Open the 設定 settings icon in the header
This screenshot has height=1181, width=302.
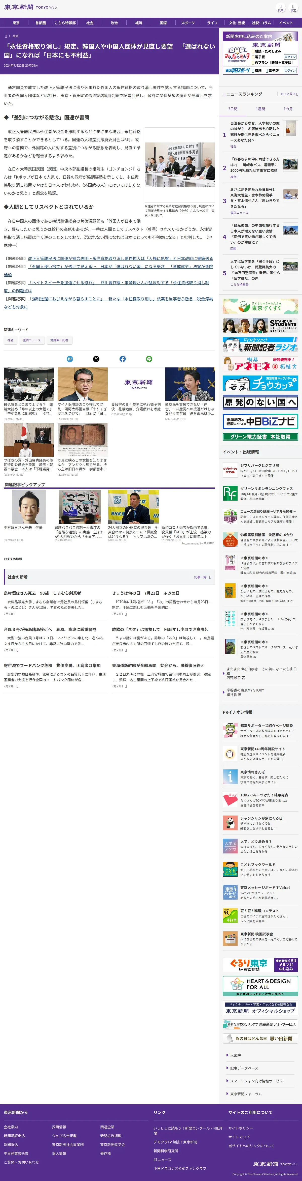(293, 8)
